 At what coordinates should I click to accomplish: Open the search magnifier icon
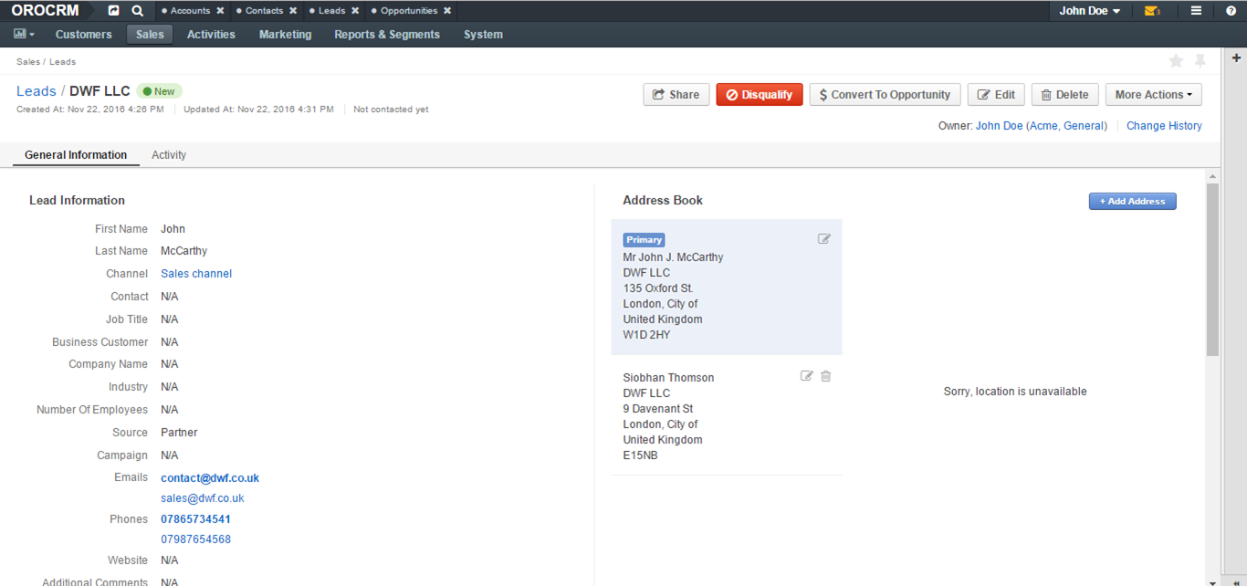(x=137, y=11)
